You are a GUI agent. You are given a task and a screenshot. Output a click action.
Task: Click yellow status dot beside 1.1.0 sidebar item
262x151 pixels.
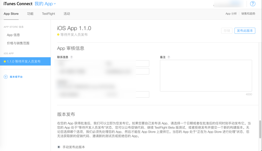[5, 62]
